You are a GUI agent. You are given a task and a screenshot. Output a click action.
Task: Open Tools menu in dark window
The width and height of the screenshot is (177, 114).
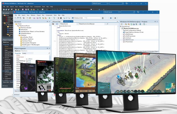[44, 7]
